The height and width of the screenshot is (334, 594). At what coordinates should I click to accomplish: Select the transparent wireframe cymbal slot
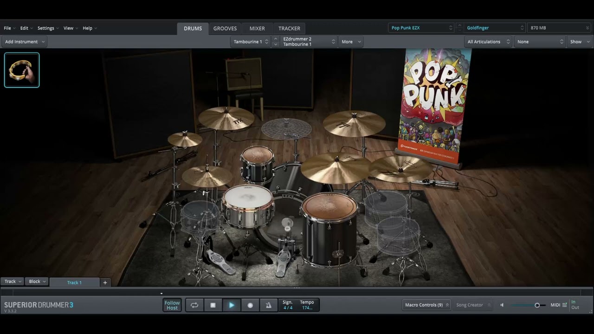point(286,128)
